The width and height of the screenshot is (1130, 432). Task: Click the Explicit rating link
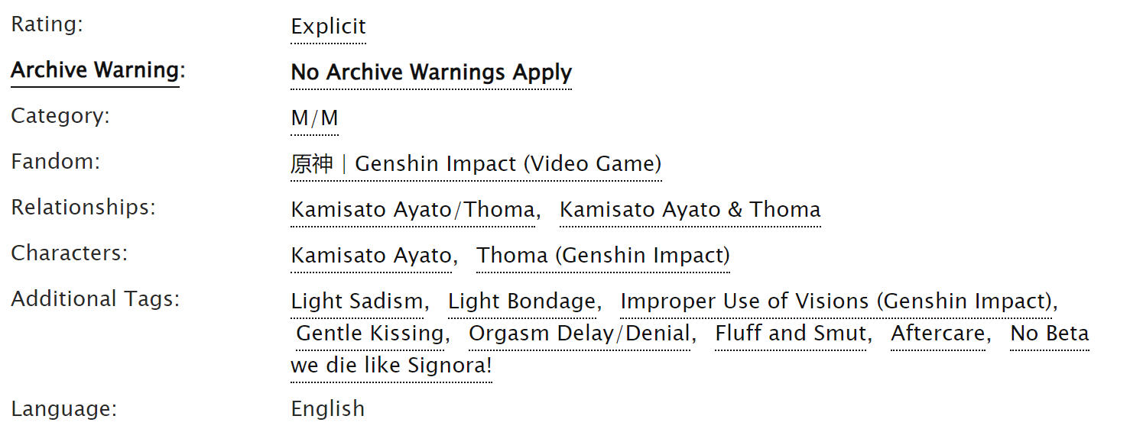coord(328,27)
